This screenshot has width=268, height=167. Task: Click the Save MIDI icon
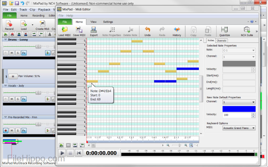pos(79,31)
